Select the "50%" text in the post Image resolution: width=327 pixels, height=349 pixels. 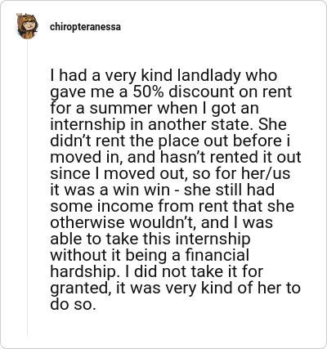148,92
